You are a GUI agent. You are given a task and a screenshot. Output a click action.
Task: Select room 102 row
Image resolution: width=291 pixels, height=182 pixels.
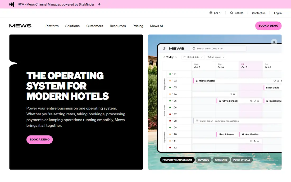(179, 81)
